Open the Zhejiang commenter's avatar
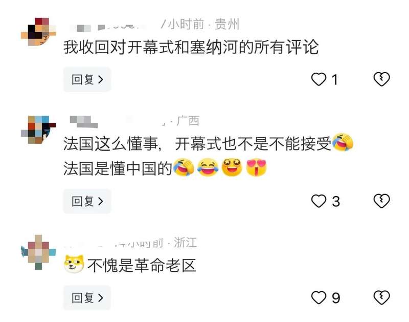Image resolution: width=409 pixels, height=322 pixels. click(39, 252)
